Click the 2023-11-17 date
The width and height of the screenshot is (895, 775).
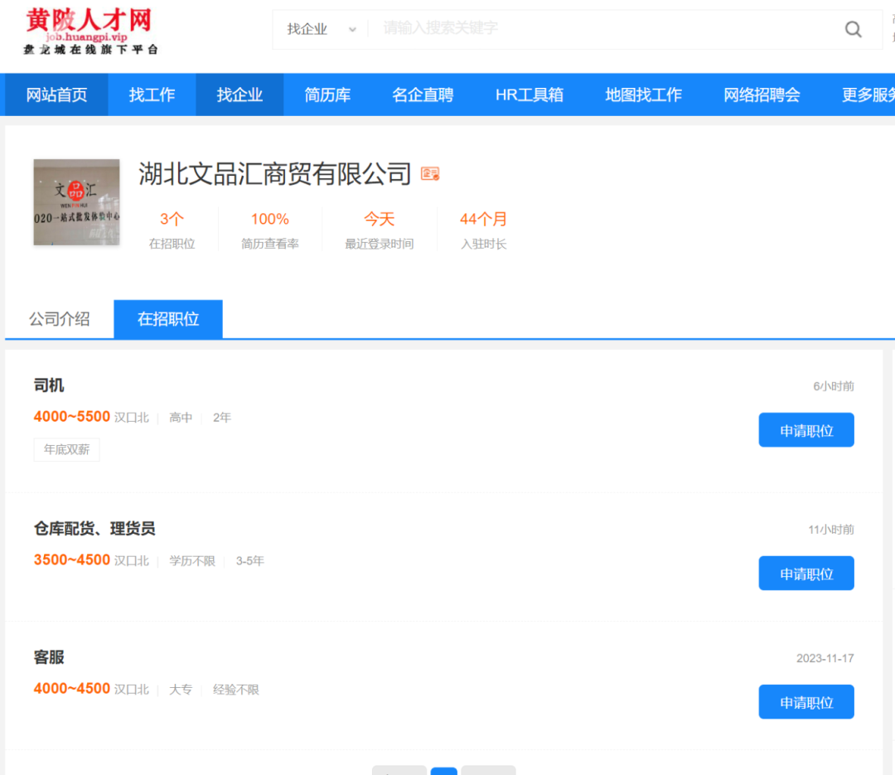pyautogui.click(x=825, y=658)
